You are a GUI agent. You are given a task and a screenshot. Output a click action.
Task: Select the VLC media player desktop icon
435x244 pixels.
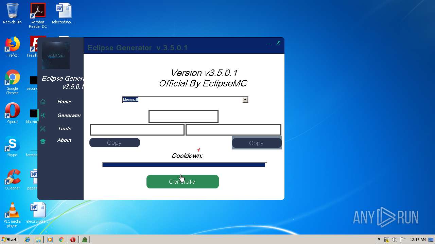tap(12, 215)
